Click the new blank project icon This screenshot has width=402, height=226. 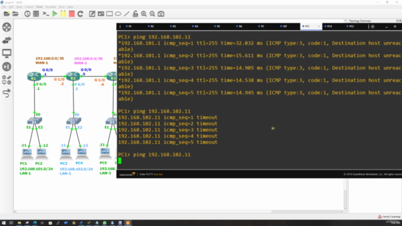7,14
